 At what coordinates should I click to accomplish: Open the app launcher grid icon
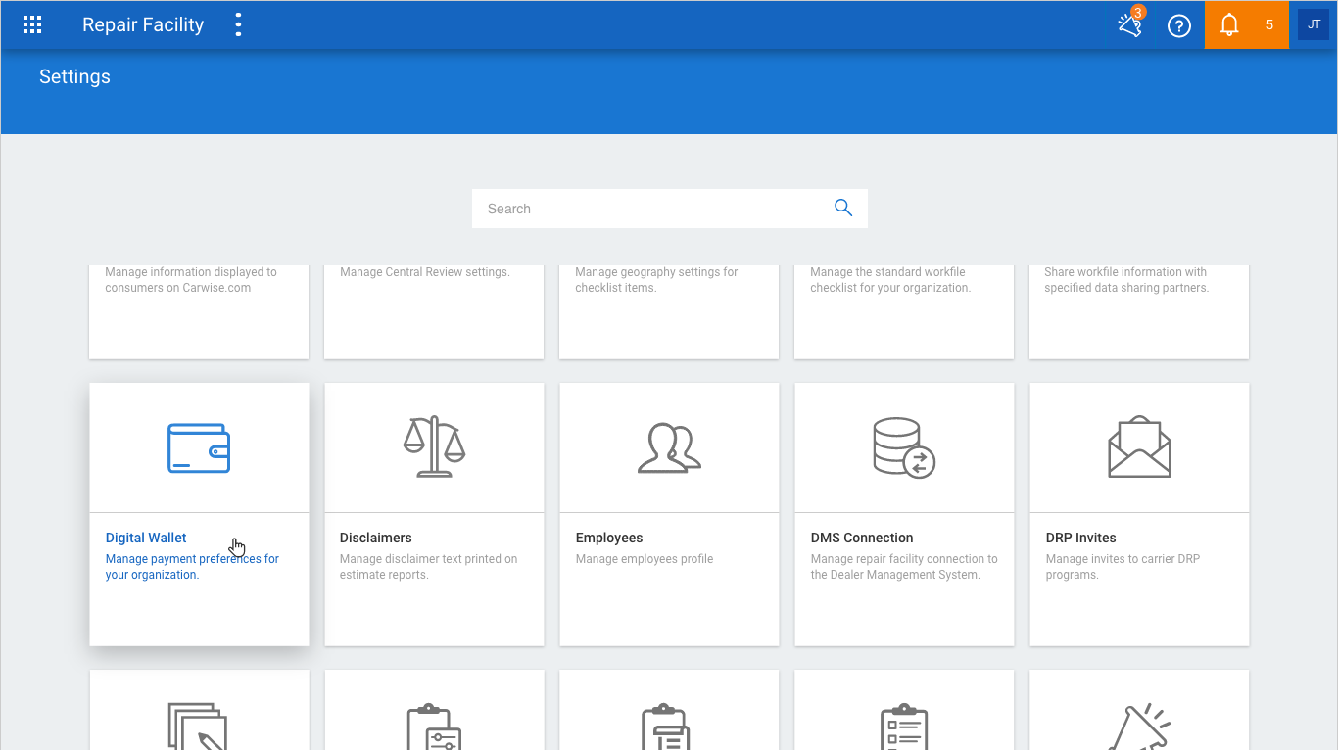coord(31,24)
